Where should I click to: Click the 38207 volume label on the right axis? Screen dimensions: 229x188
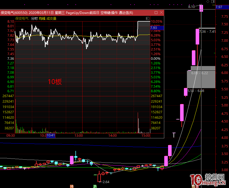(155, 128)
